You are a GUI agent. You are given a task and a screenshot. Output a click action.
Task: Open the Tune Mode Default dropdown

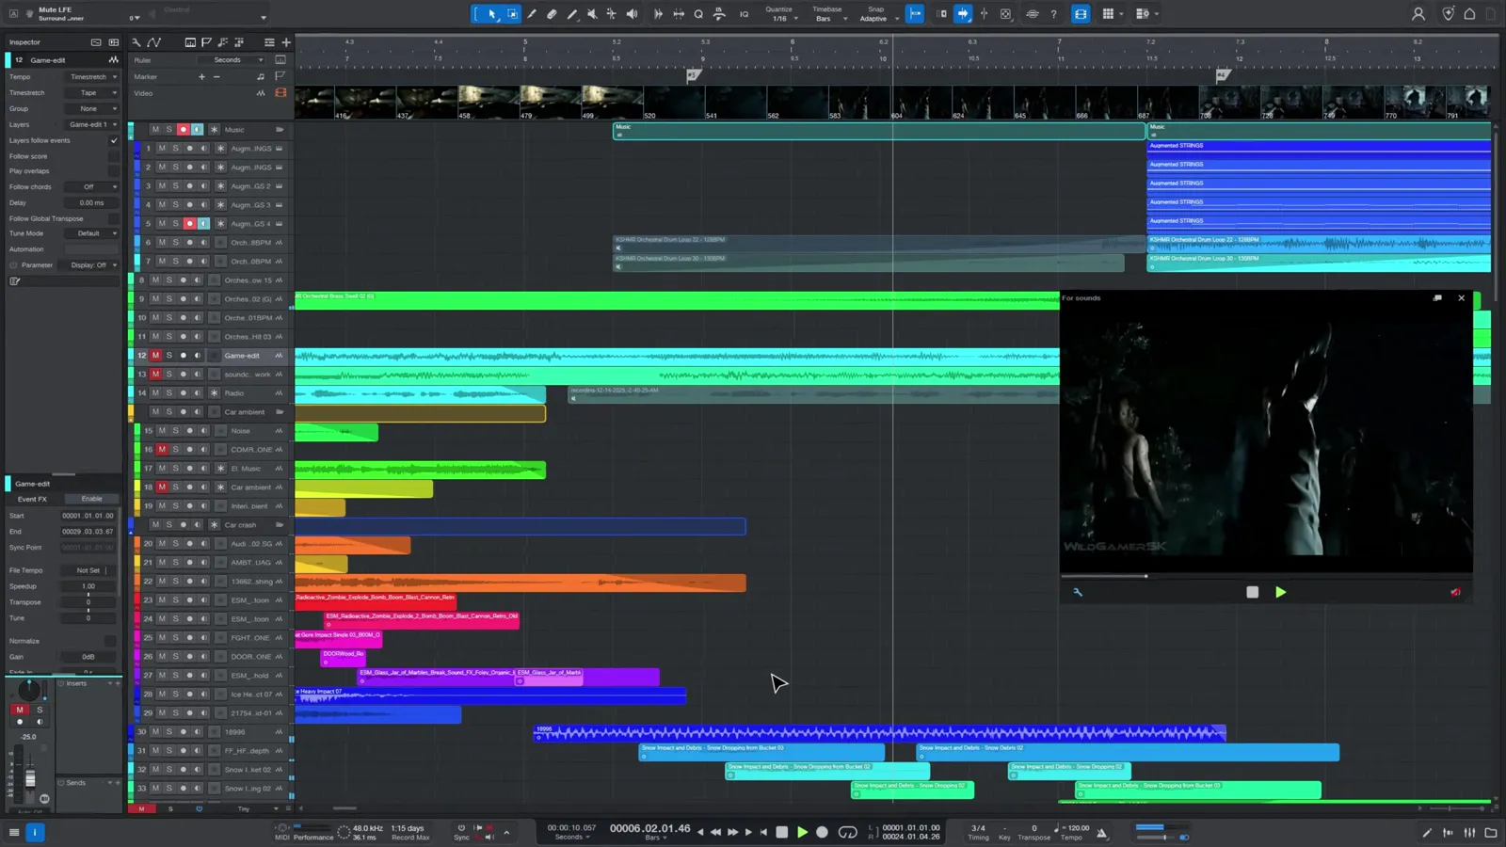(x=92, y=233)
